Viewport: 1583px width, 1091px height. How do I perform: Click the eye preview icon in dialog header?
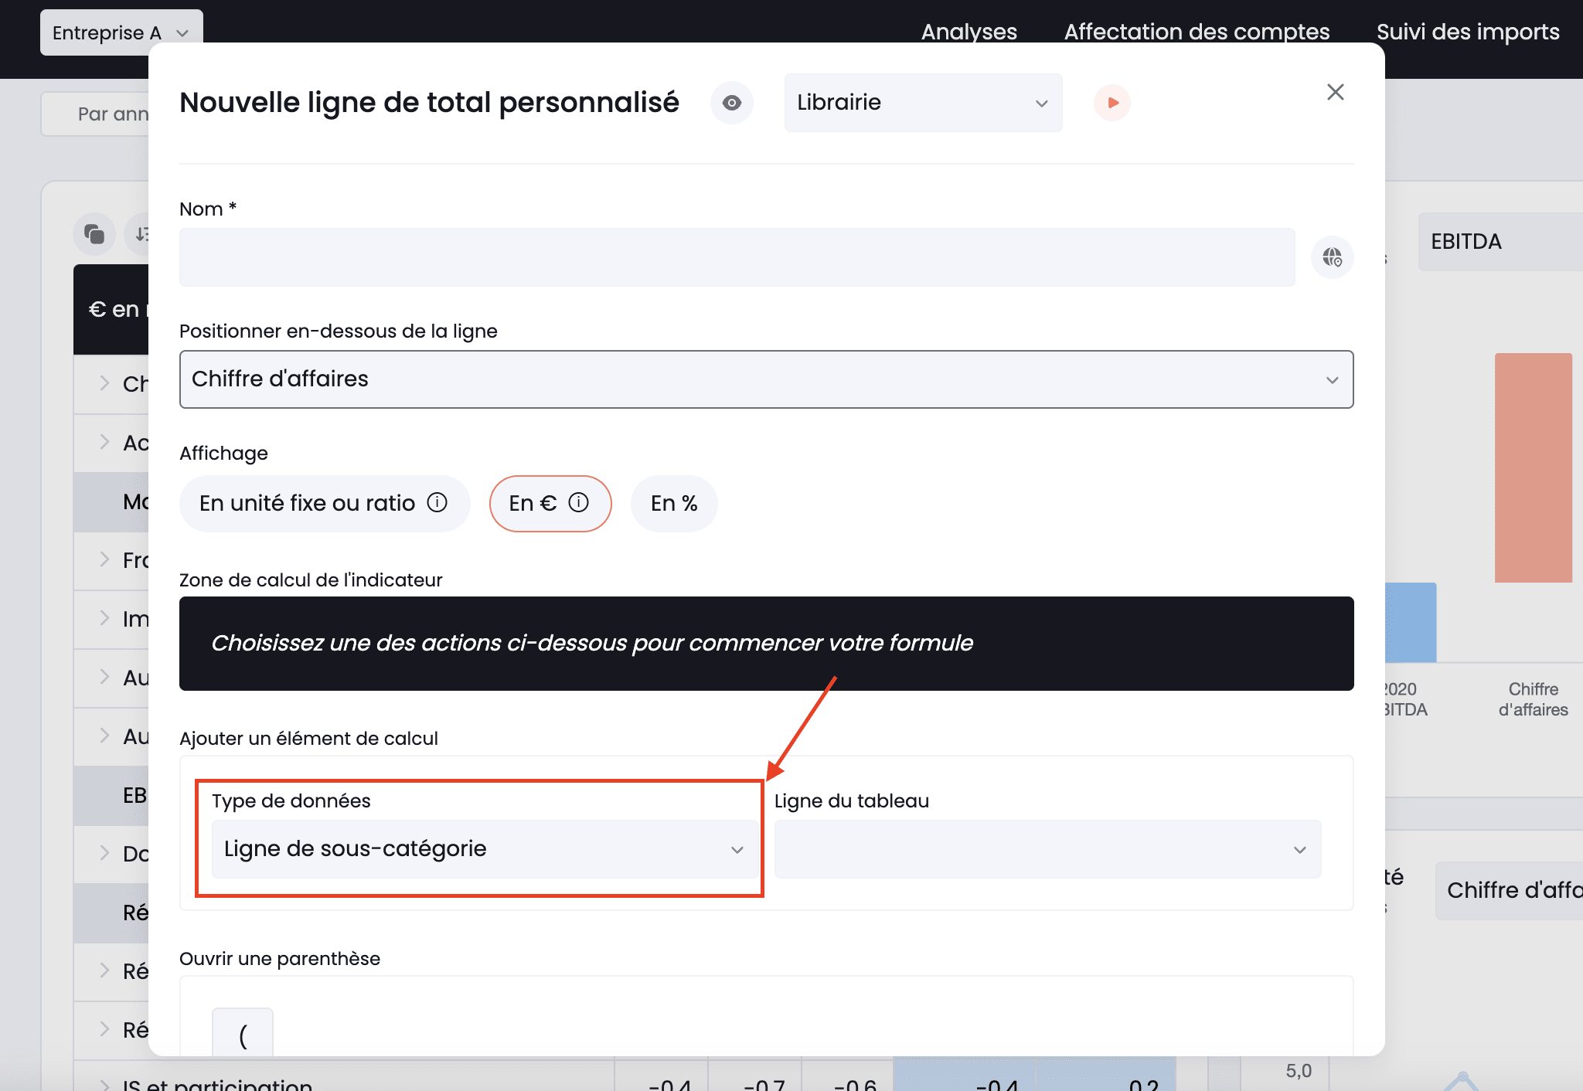(x=732, y=103)
